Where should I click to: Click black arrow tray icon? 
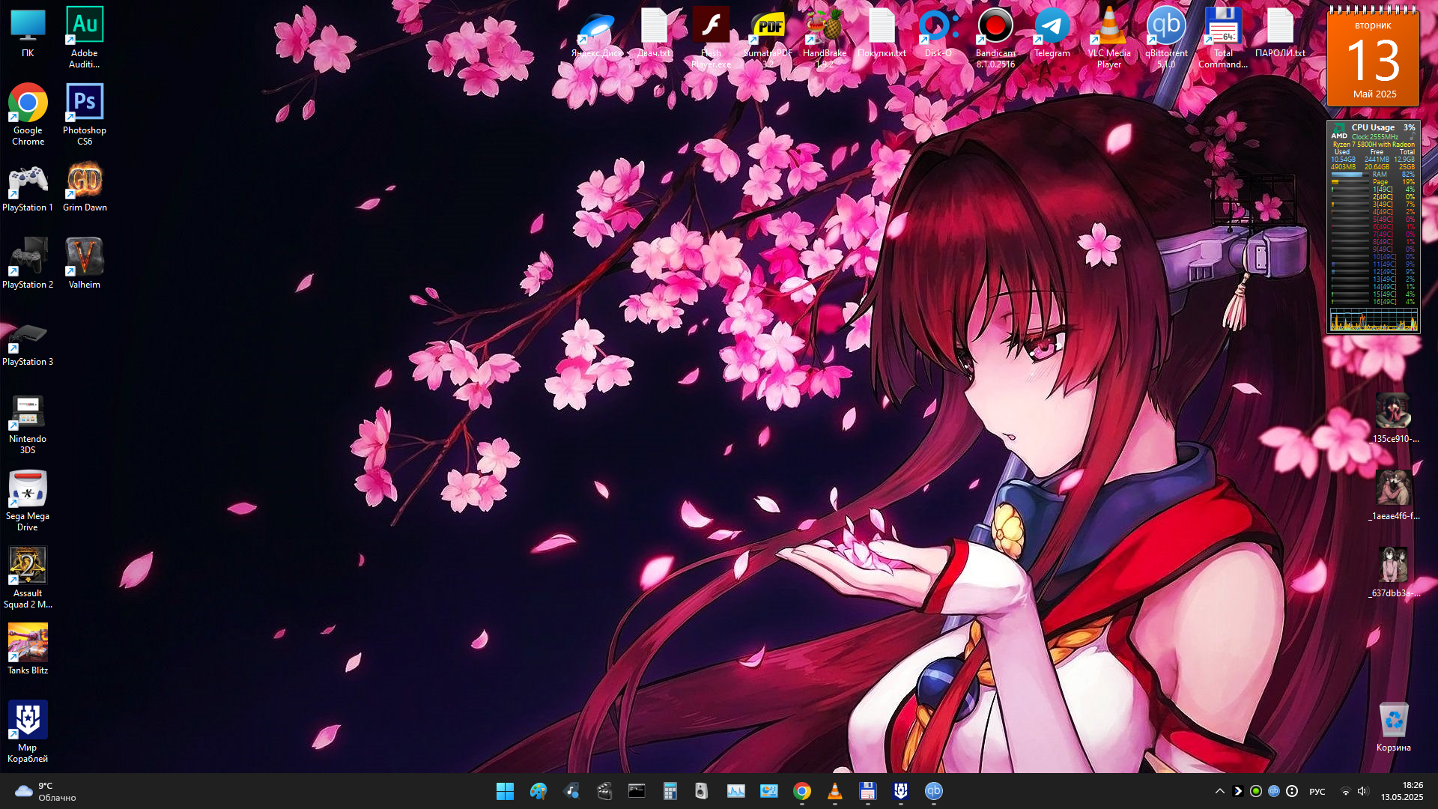[x=1238, y=791]
